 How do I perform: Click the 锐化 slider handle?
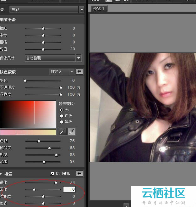56,183
